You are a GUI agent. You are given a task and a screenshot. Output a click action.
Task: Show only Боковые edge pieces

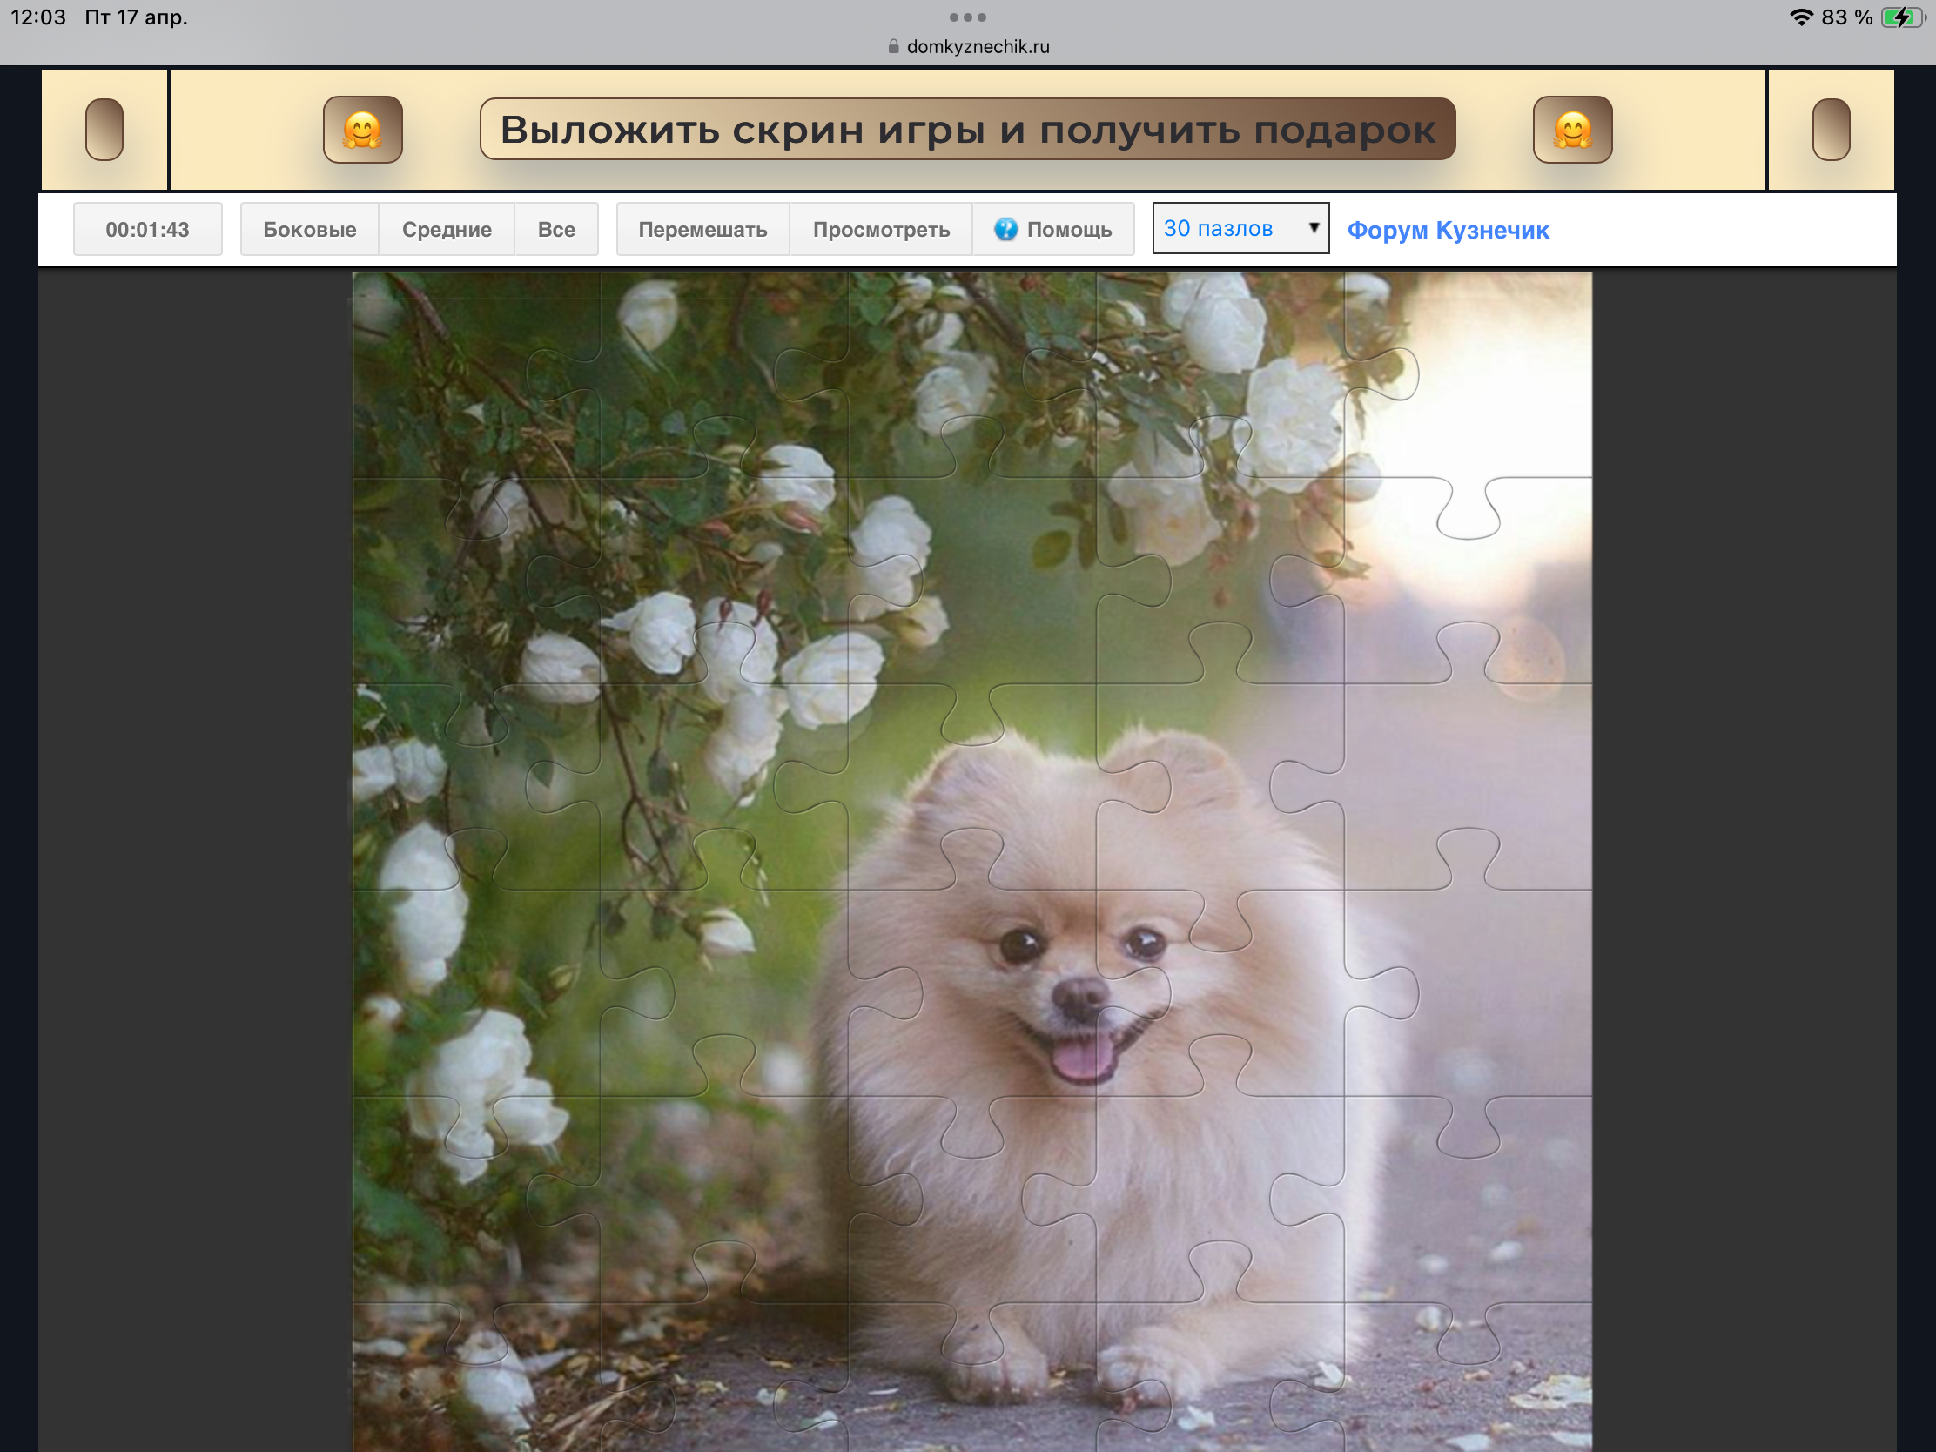(309, 229)
